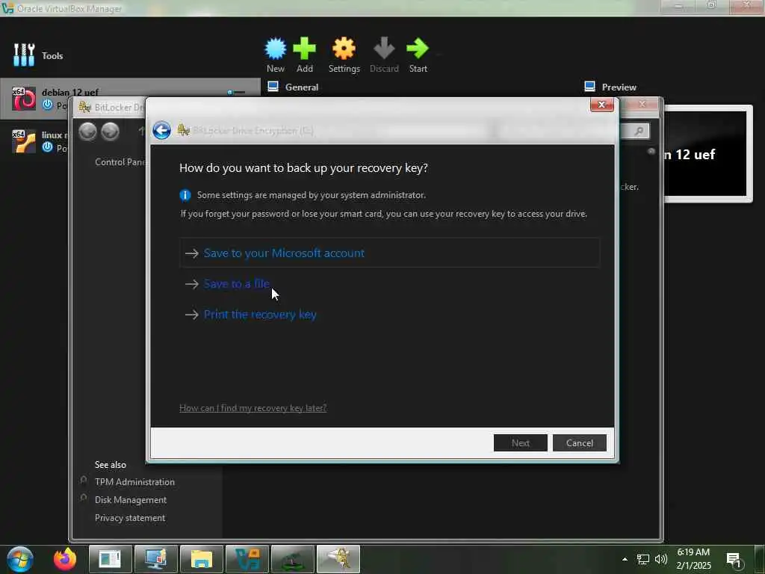This screenshot has height=574, width=765.
Task: Launch Firefox from the taskbar
Action: (x=65, y=559)
